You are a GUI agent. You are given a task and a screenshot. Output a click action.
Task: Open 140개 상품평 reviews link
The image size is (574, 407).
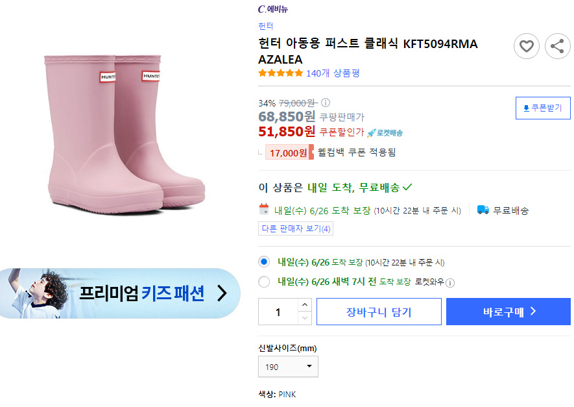point(333,73)
